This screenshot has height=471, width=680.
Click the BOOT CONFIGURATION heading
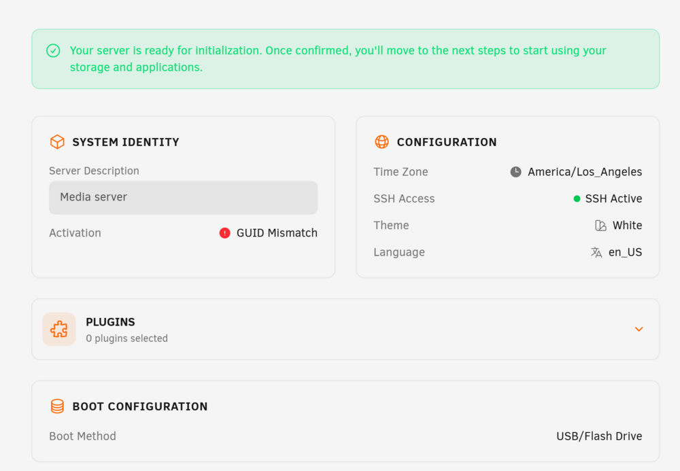(140, 406)
